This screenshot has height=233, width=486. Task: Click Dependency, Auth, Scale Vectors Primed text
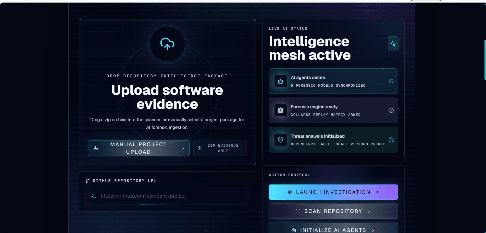[x=338, y=144]
